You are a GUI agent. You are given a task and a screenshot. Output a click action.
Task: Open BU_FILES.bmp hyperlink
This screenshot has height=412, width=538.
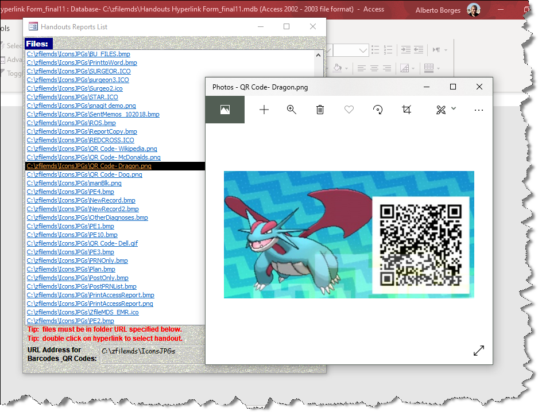pos(78,54)
